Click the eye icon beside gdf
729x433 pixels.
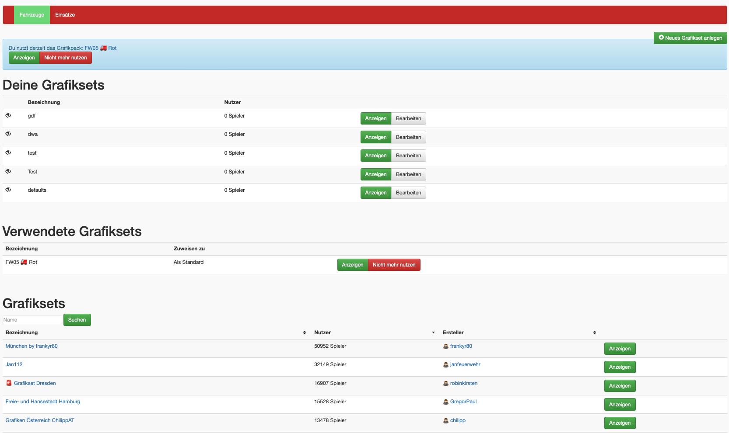click(x=8, y=116)
